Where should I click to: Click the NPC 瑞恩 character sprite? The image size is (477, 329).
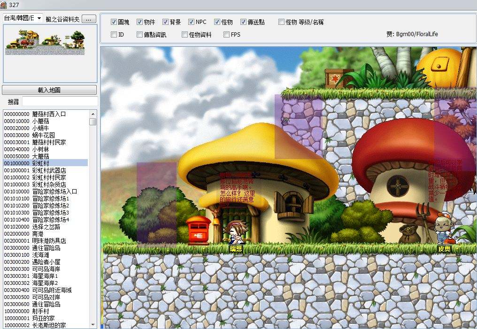coord(232,232)
